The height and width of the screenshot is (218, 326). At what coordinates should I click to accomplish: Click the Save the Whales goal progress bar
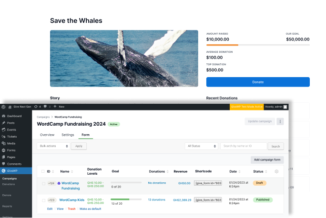click(258, 45)
